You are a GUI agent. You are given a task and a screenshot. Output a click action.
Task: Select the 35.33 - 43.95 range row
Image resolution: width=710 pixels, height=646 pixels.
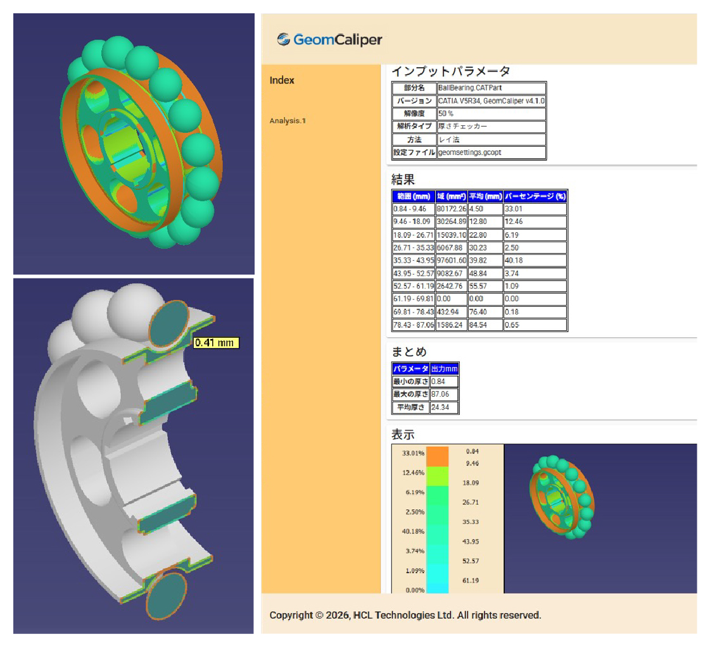(x=479, y=261)
